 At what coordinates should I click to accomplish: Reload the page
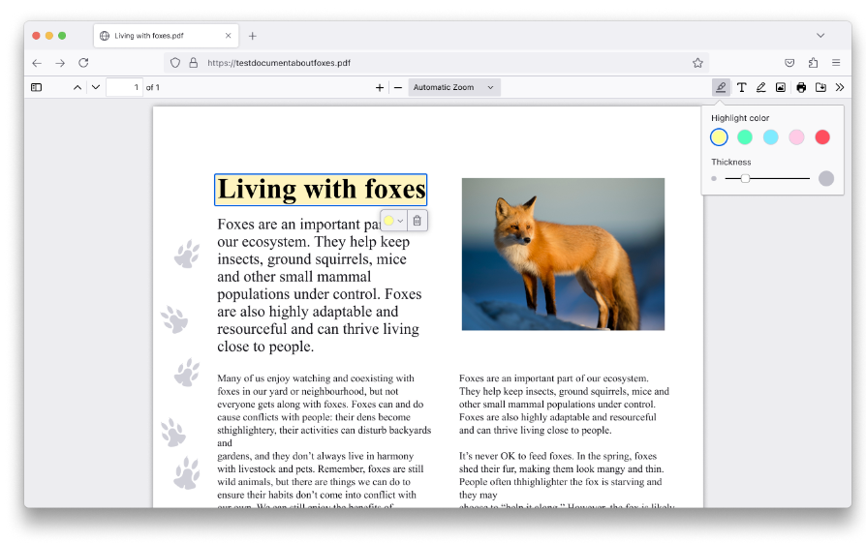pos(83,63)
